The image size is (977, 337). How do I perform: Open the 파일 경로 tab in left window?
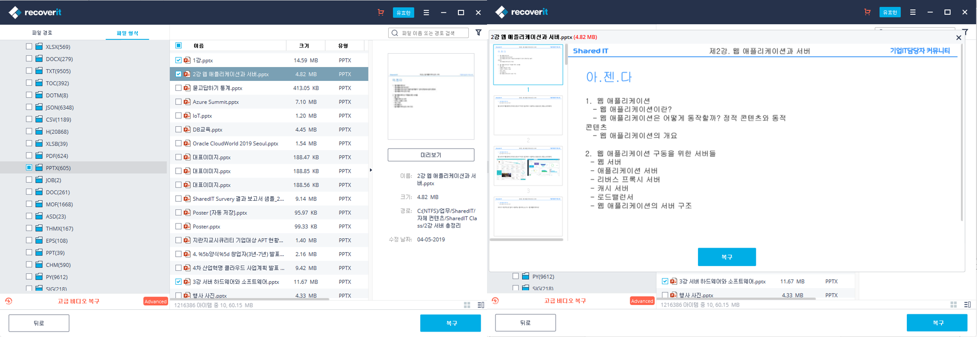point(42,33)
